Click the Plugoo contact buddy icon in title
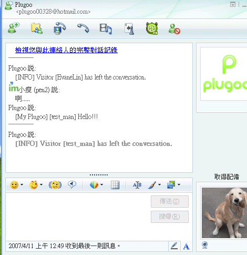The height and width of the screenshot is (255, 247). coord(8,6)
